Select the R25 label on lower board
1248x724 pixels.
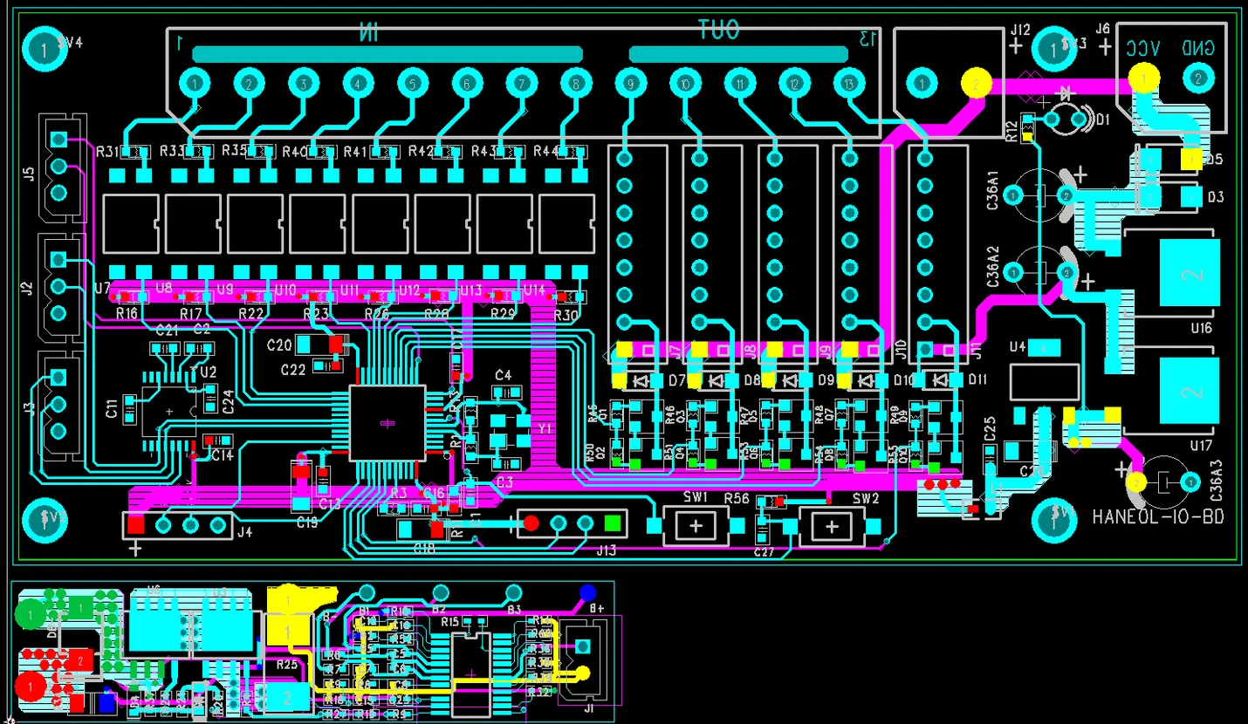(286, 664)
